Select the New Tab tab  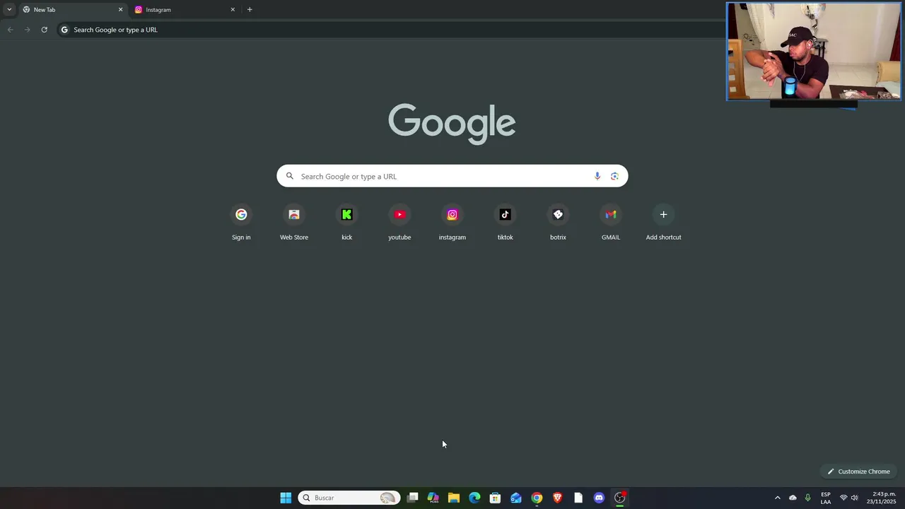73,10
